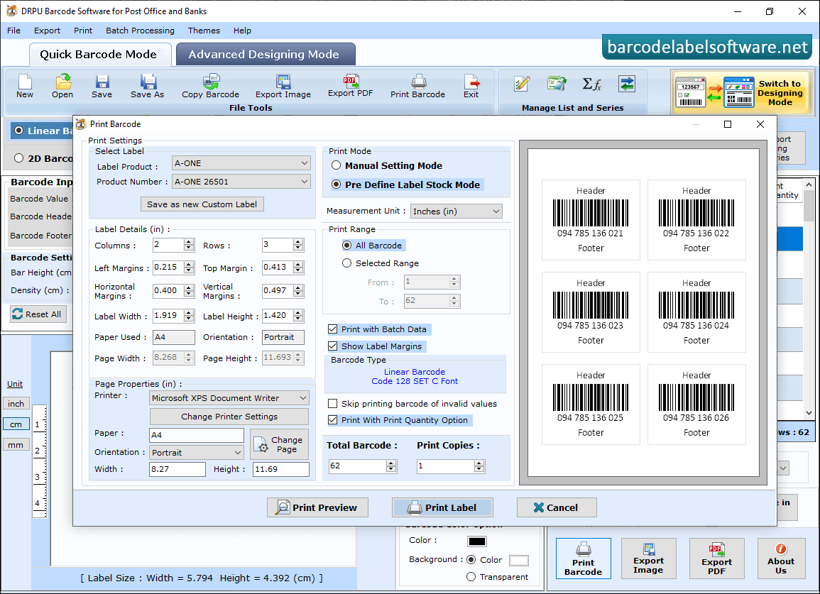
Task: Click Print Label printer button
Action: pyautogui.click(x=442, y=507)
